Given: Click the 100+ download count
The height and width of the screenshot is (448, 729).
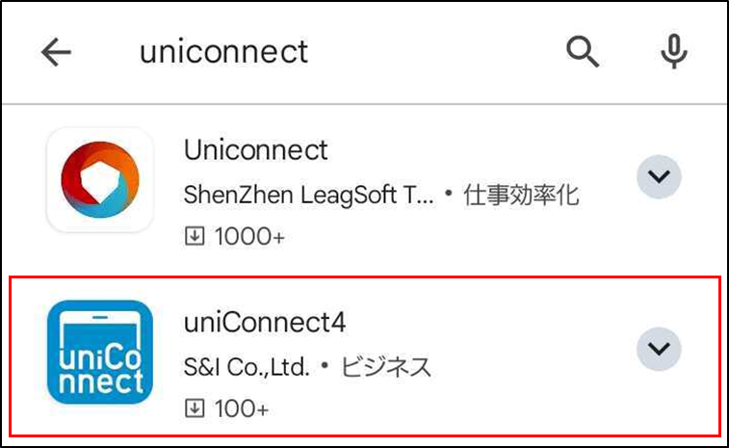Looking at the screenshot, I should [242, 408].
